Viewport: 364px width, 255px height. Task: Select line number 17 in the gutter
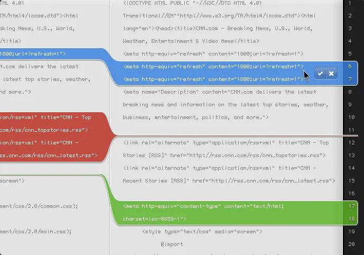351,206
